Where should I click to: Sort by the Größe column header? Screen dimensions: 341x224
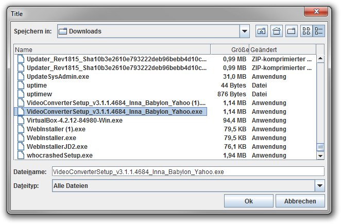(x=230, y=49)
